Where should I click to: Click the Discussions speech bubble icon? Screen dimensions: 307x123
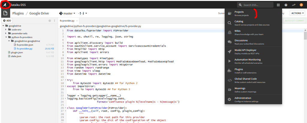tap(230, 42)
